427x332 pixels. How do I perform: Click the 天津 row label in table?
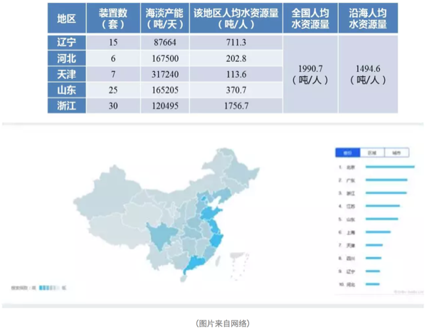[x=68, y=73]
